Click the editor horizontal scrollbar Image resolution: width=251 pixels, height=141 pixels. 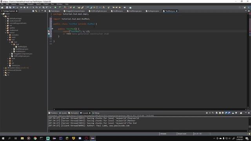150,110
